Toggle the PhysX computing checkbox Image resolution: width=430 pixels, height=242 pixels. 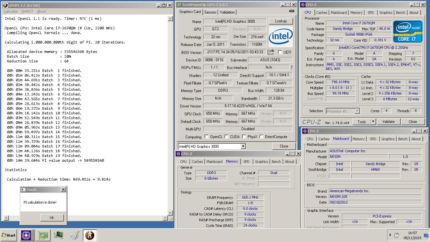pyautogui.click(x=244, y=137)
